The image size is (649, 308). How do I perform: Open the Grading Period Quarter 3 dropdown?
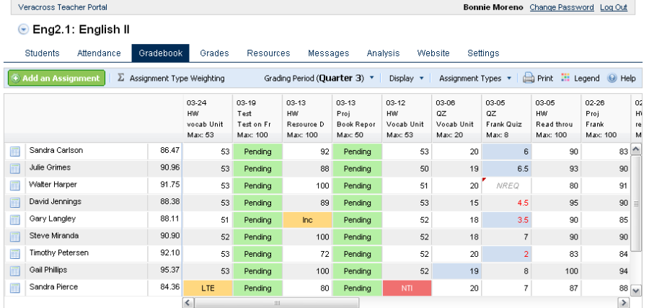pos(319,78)
